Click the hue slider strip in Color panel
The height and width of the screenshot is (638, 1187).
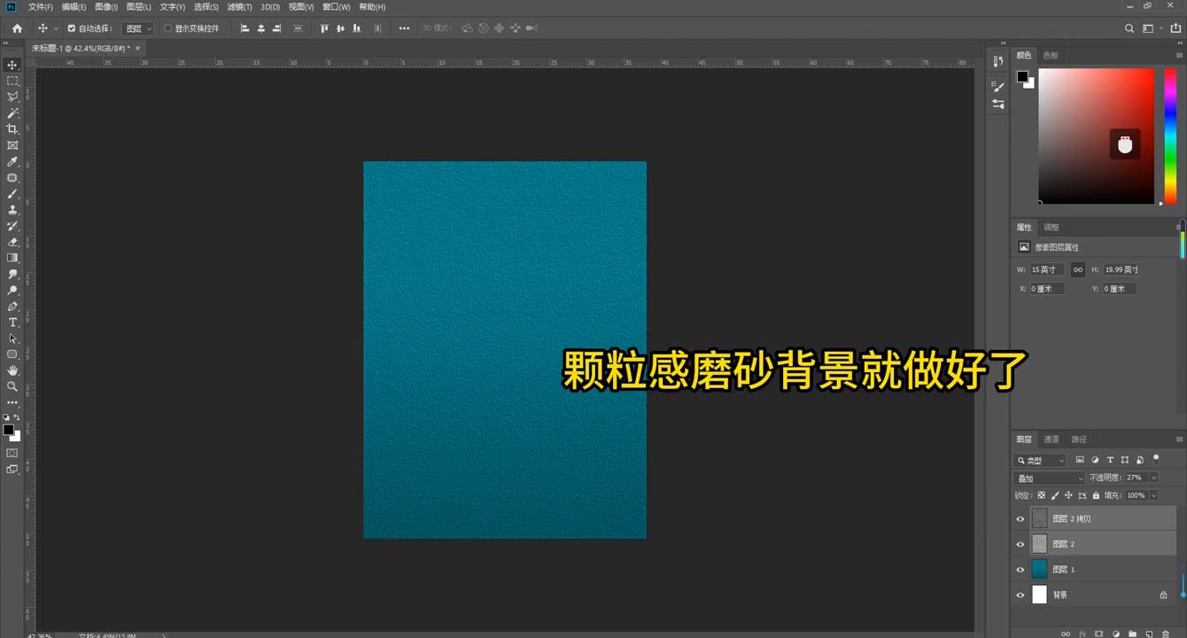pos(1169,136)
